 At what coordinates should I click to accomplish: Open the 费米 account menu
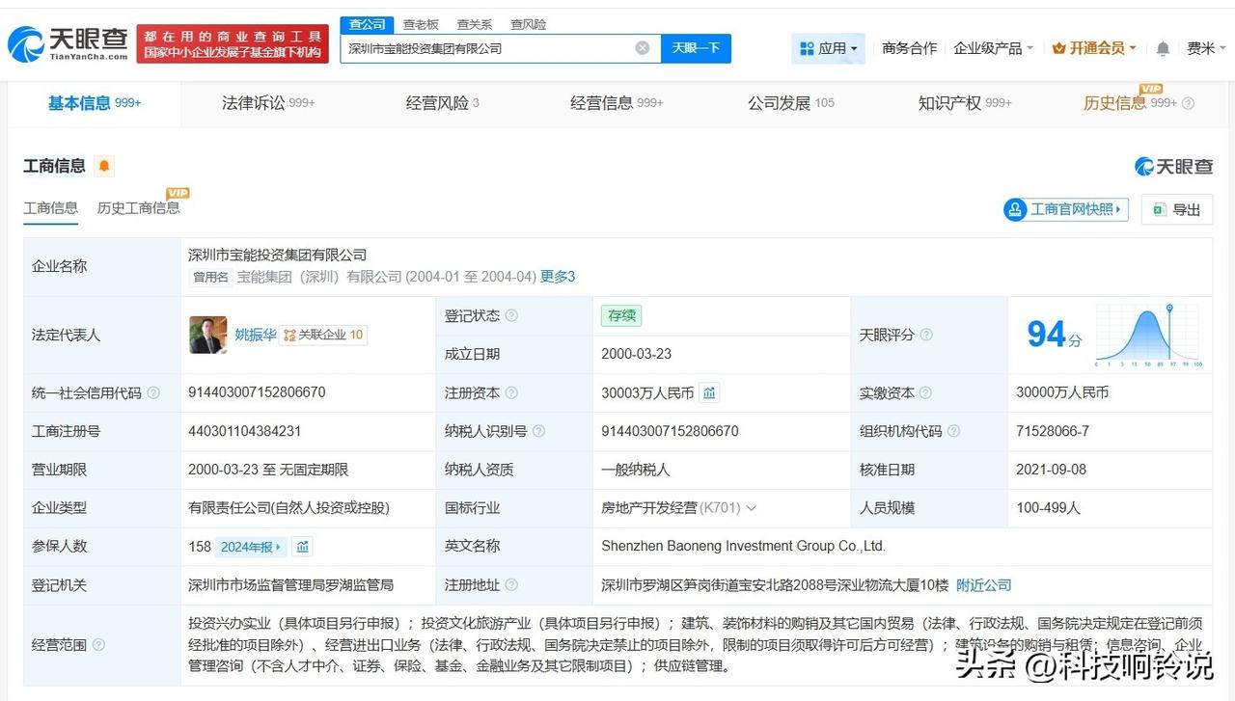(1205, 48)
